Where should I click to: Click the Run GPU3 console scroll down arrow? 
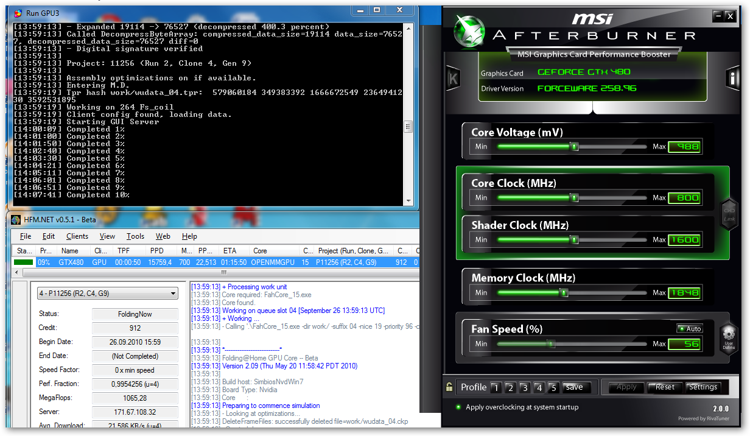click(x=408, y=200)
